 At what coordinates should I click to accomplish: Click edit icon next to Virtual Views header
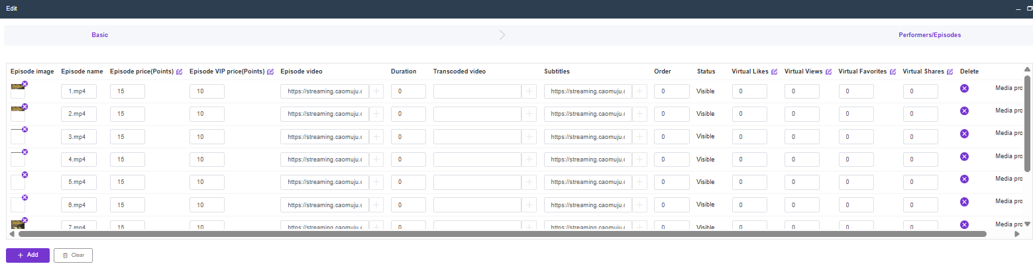(829, 71)
